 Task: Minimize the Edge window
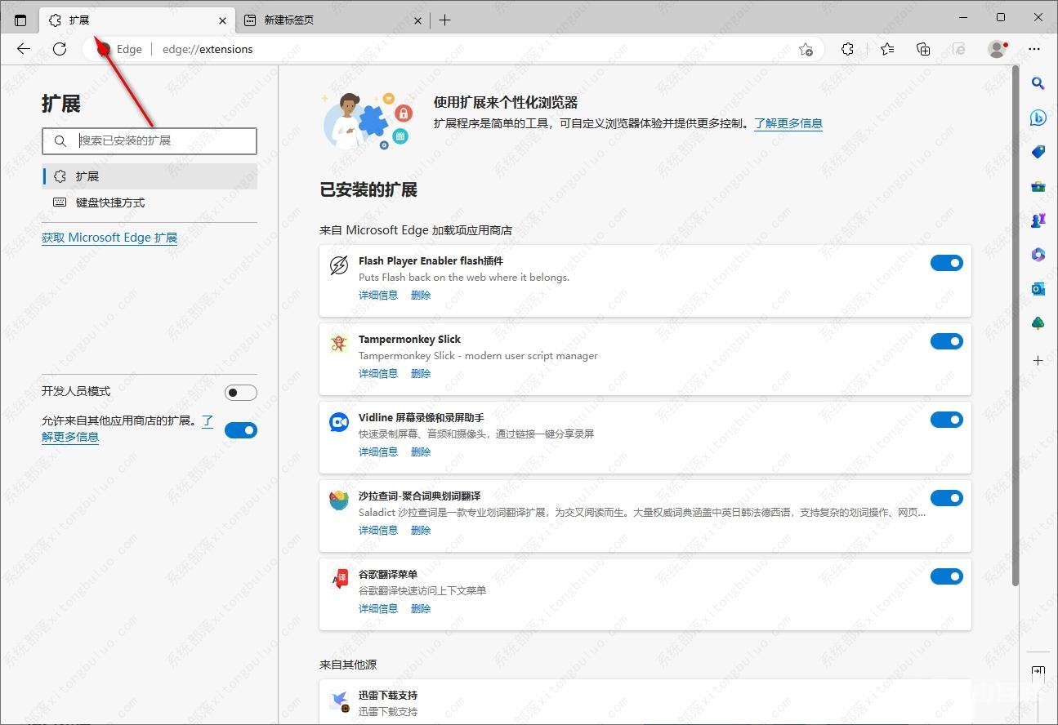click(x=963, y=17)
